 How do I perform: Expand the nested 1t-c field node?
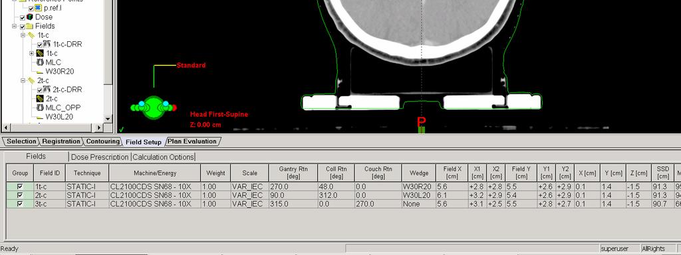31,53
